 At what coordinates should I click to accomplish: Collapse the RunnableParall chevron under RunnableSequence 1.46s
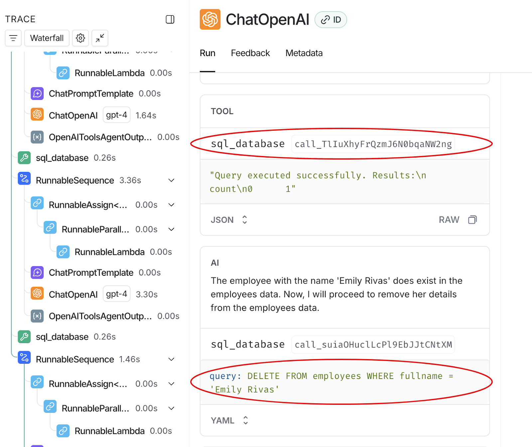171,408
